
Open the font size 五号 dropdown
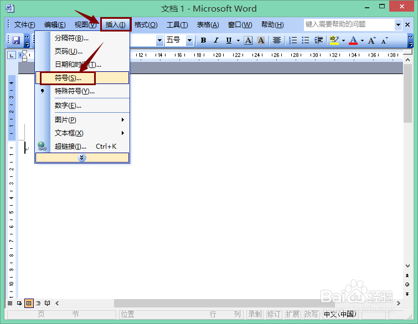tap(189, 40)
